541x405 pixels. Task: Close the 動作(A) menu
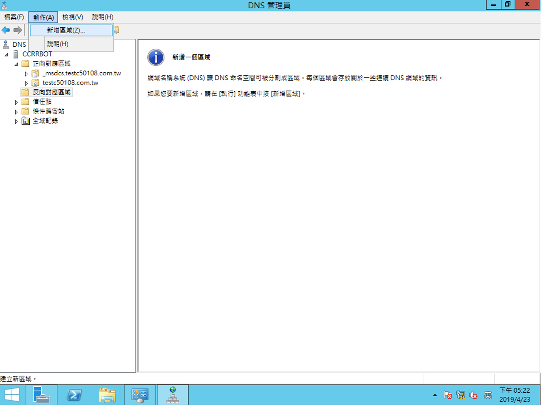click(x=43, y=17)
